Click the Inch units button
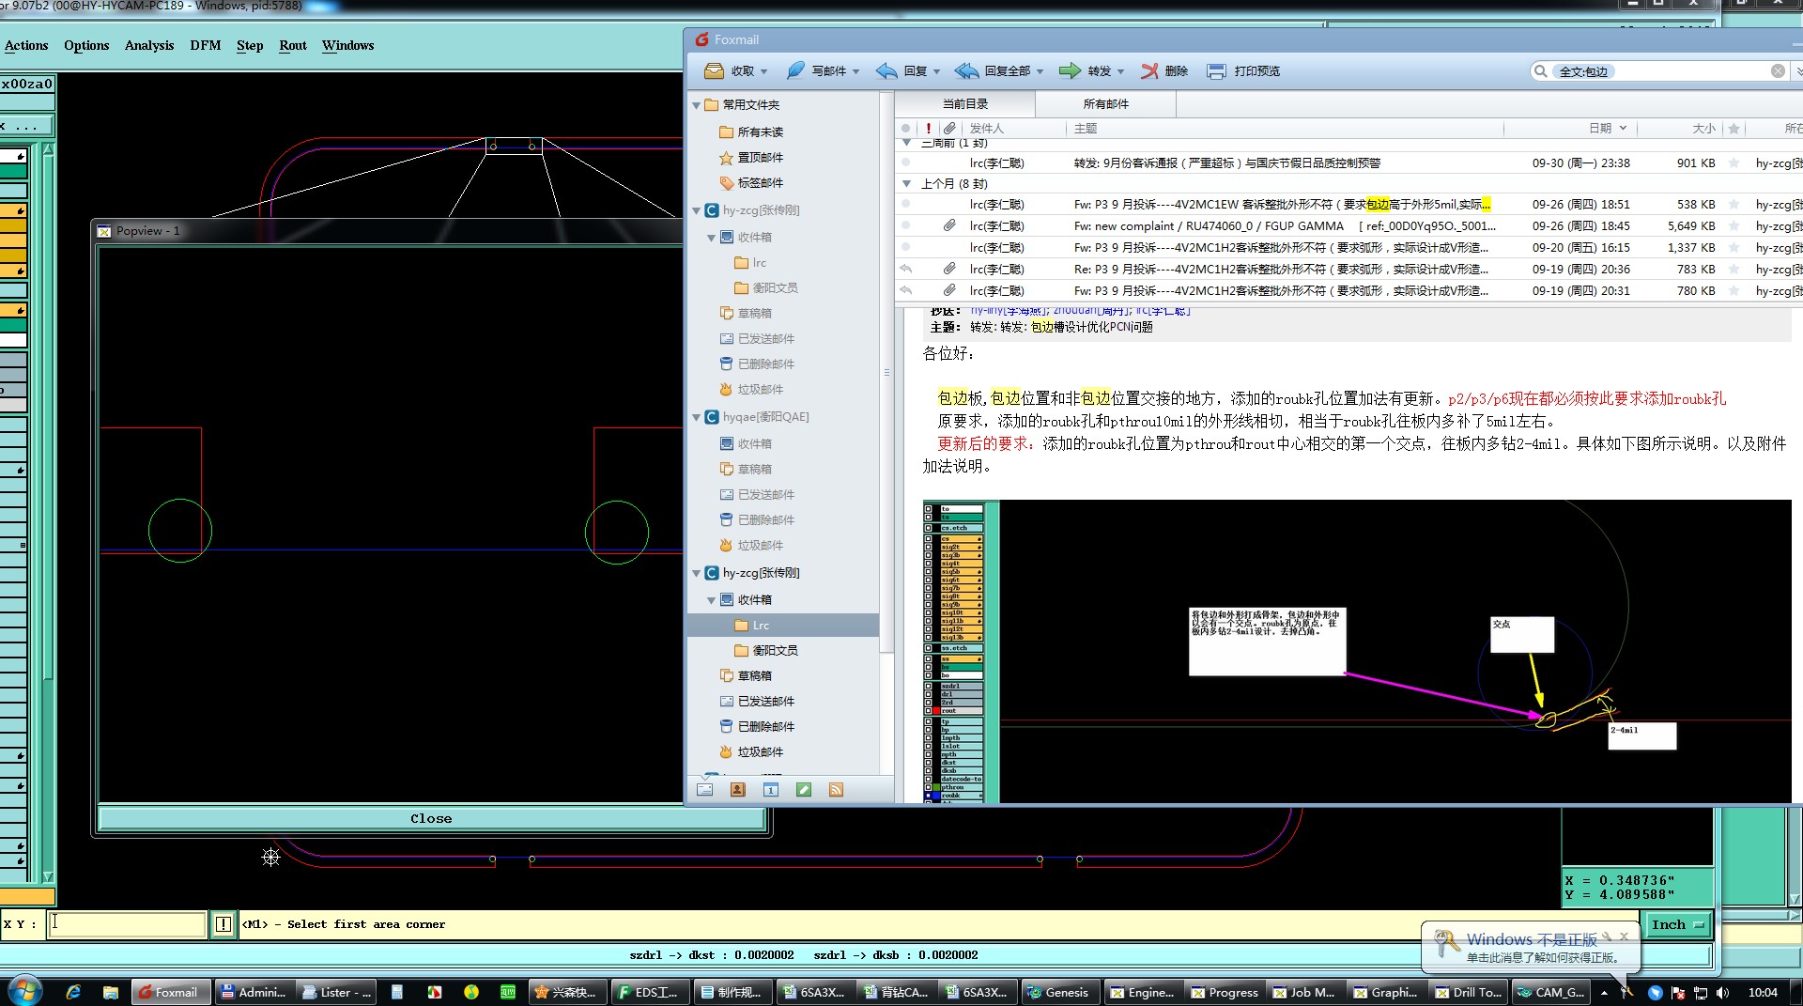This screenshot has width=1803, height=1006. pyautogui.click(x=1677, y=925)
